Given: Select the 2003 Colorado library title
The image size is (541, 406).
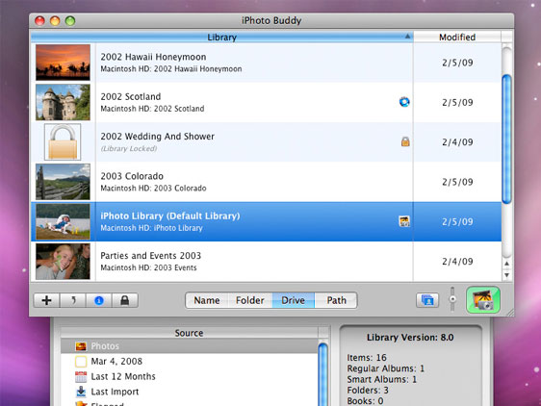Looking at the screenshot, I should pos(132,176).
